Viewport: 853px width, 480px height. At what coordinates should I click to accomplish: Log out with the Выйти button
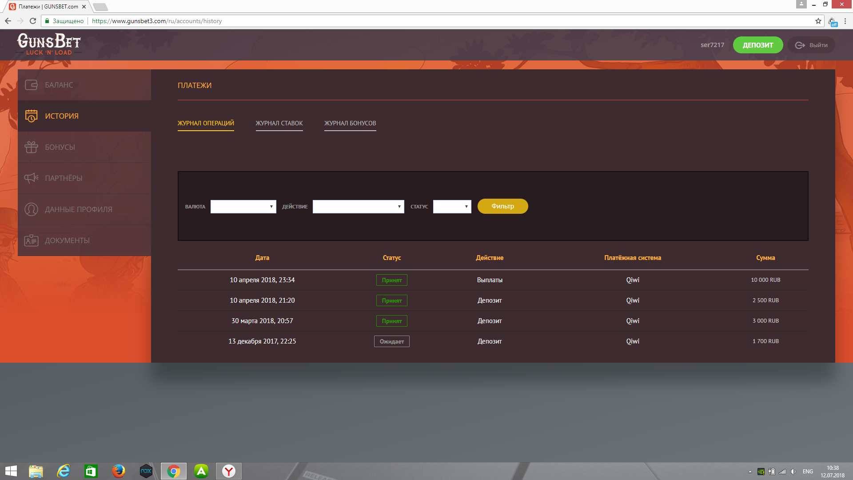(x=811, y=45)
